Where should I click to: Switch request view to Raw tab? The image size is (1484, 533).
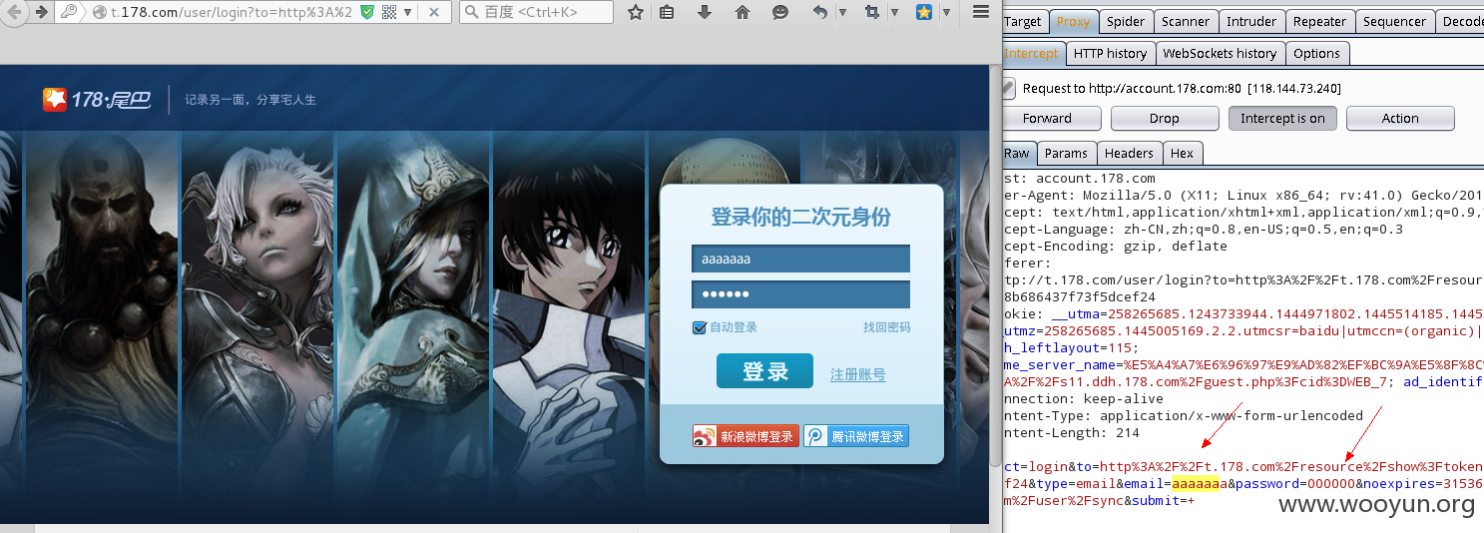tap(1018, 153)
